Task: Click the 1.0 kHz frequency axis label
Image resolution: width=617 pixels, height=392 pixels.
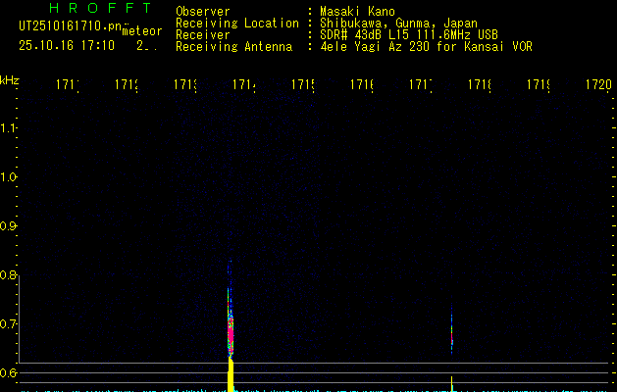Action: pyautogui.click(x=10, y=177)
